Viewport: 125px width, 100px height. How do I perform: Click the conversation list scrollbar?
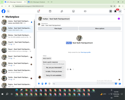click(34, 34)
